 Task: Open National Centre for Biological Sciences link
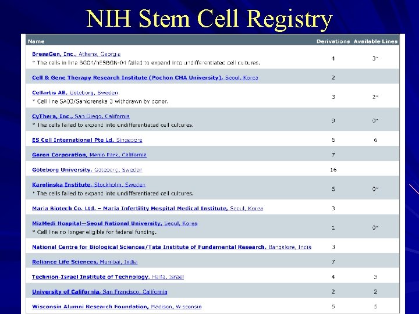click(172, 247)
